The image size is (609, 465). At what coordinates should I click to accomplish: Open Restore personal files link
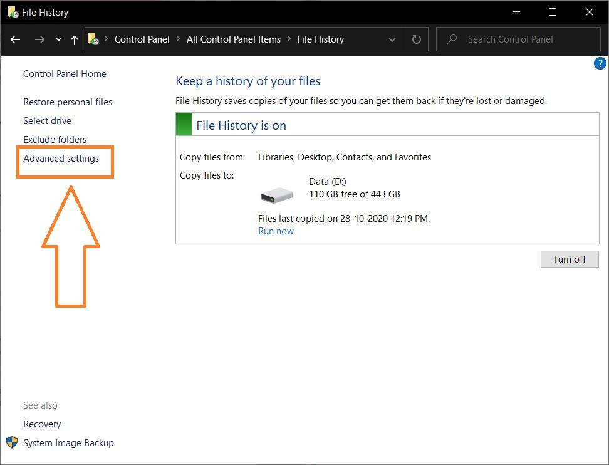(68, 102)
